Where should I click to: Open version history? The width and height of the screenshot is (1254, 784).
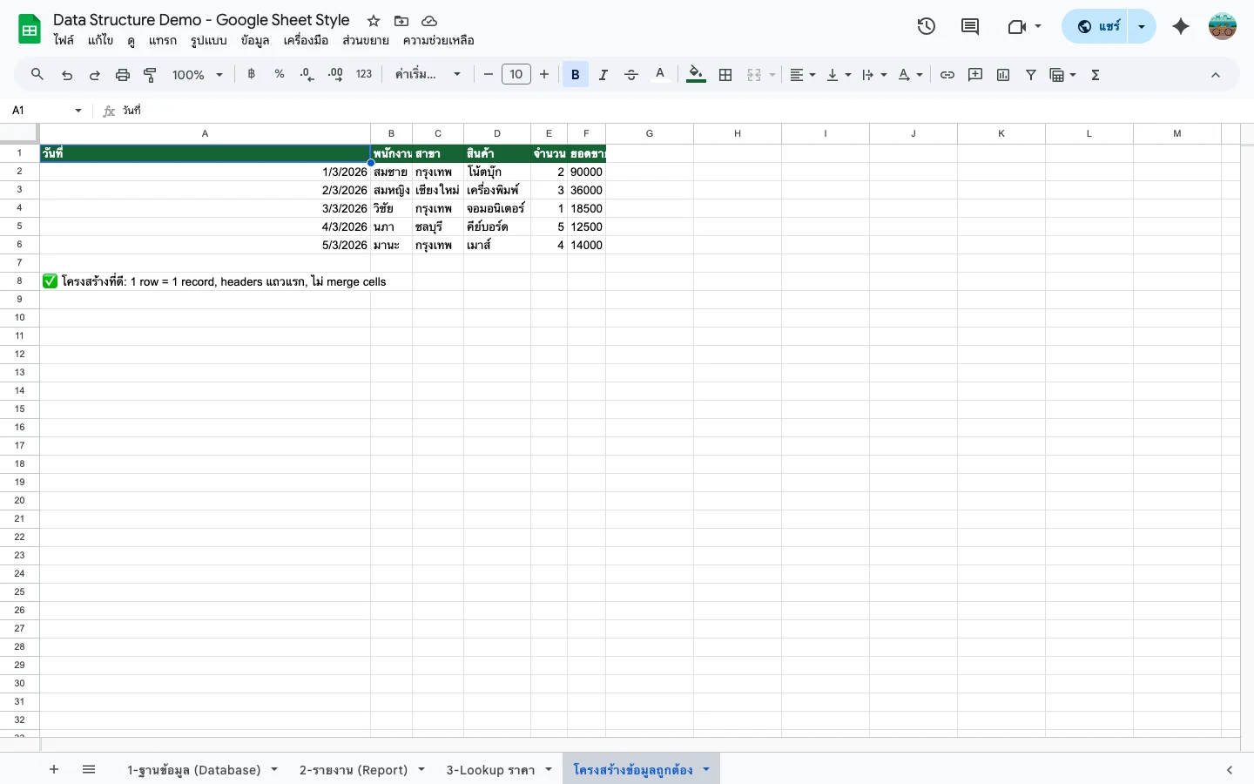pos(927,26)
